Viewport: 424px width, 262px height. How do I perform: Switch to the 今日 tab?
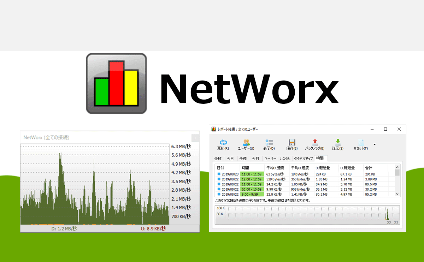pos(230,159)
